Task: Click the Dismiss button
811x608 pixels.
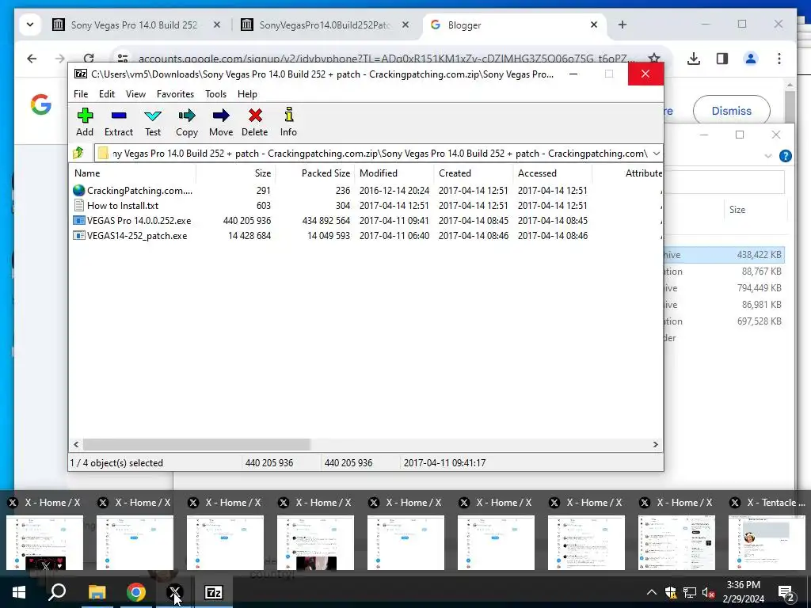Action: (x=731, y=111)
